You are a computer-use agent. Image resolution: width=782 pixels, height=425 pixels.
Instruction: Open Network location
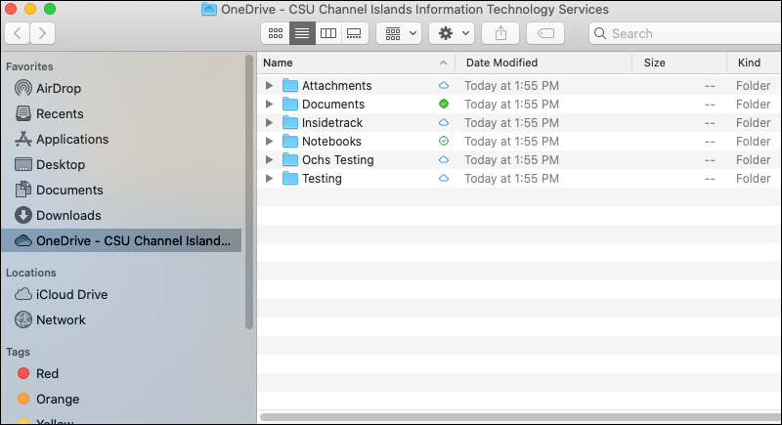pyautogui.click(x=50, y=319)
